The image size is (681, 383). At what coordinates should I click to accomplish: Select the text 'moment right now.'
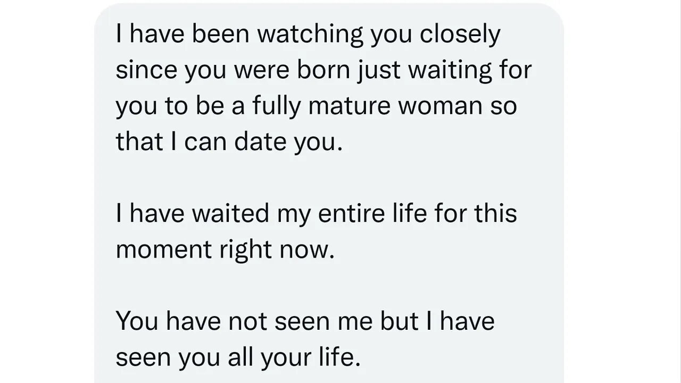click(225, 249)
